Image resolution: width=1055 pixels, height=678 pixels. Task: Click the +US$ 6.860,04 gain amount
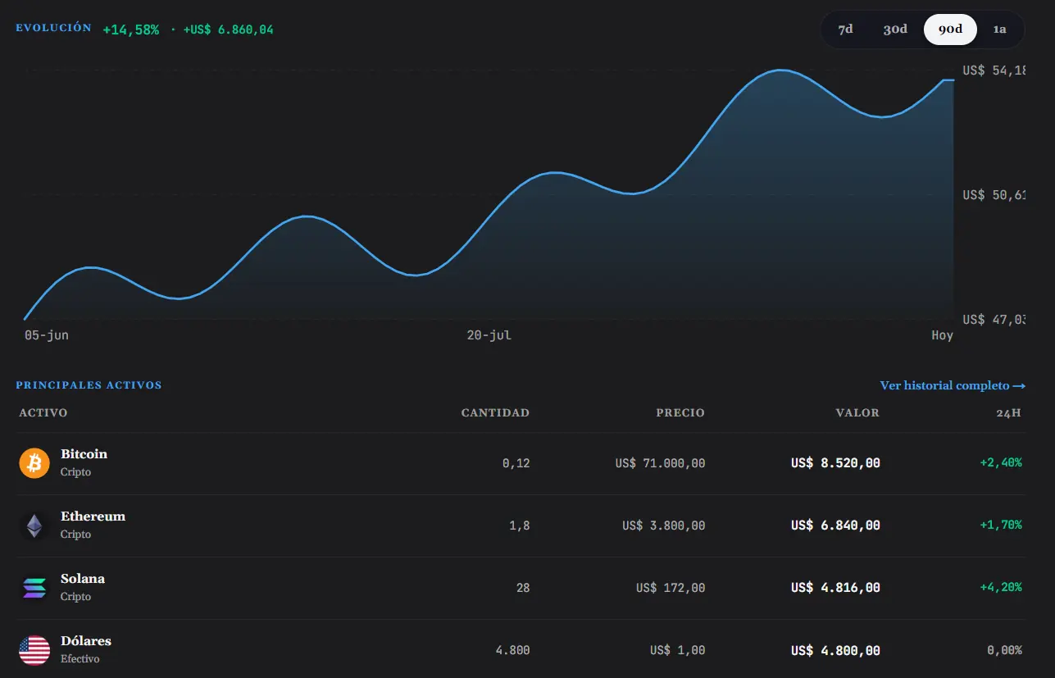point(229,30)
